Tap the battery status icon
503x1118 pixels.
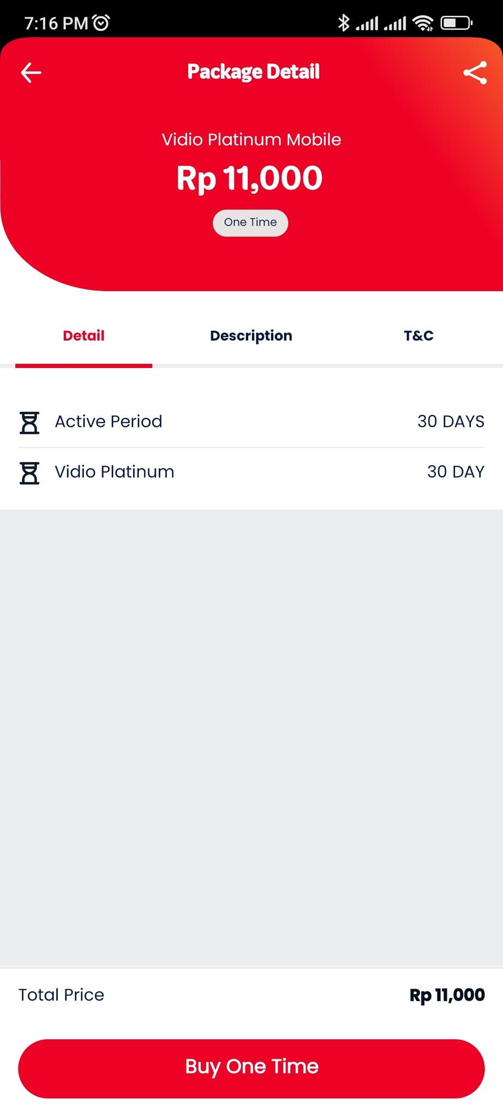click(456, 23)
